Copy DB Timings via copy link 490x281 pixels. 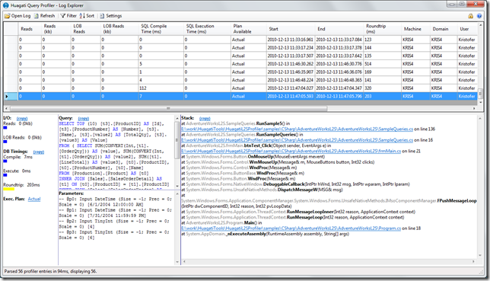coord(39,152)
